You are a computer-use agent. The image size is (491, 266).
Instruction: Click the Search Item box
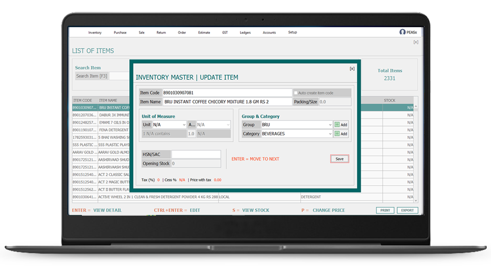point(120,76)
